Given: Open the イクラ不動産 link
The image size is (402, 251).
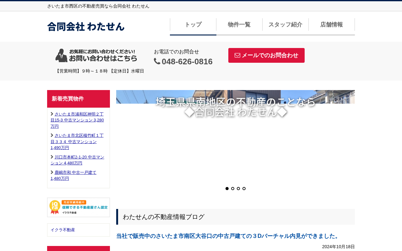Looking at the screenshot, I should point(63,230).
